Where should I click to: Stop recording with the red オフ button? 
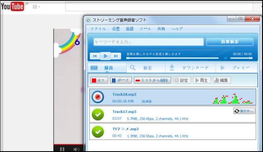tap(99, 80)
